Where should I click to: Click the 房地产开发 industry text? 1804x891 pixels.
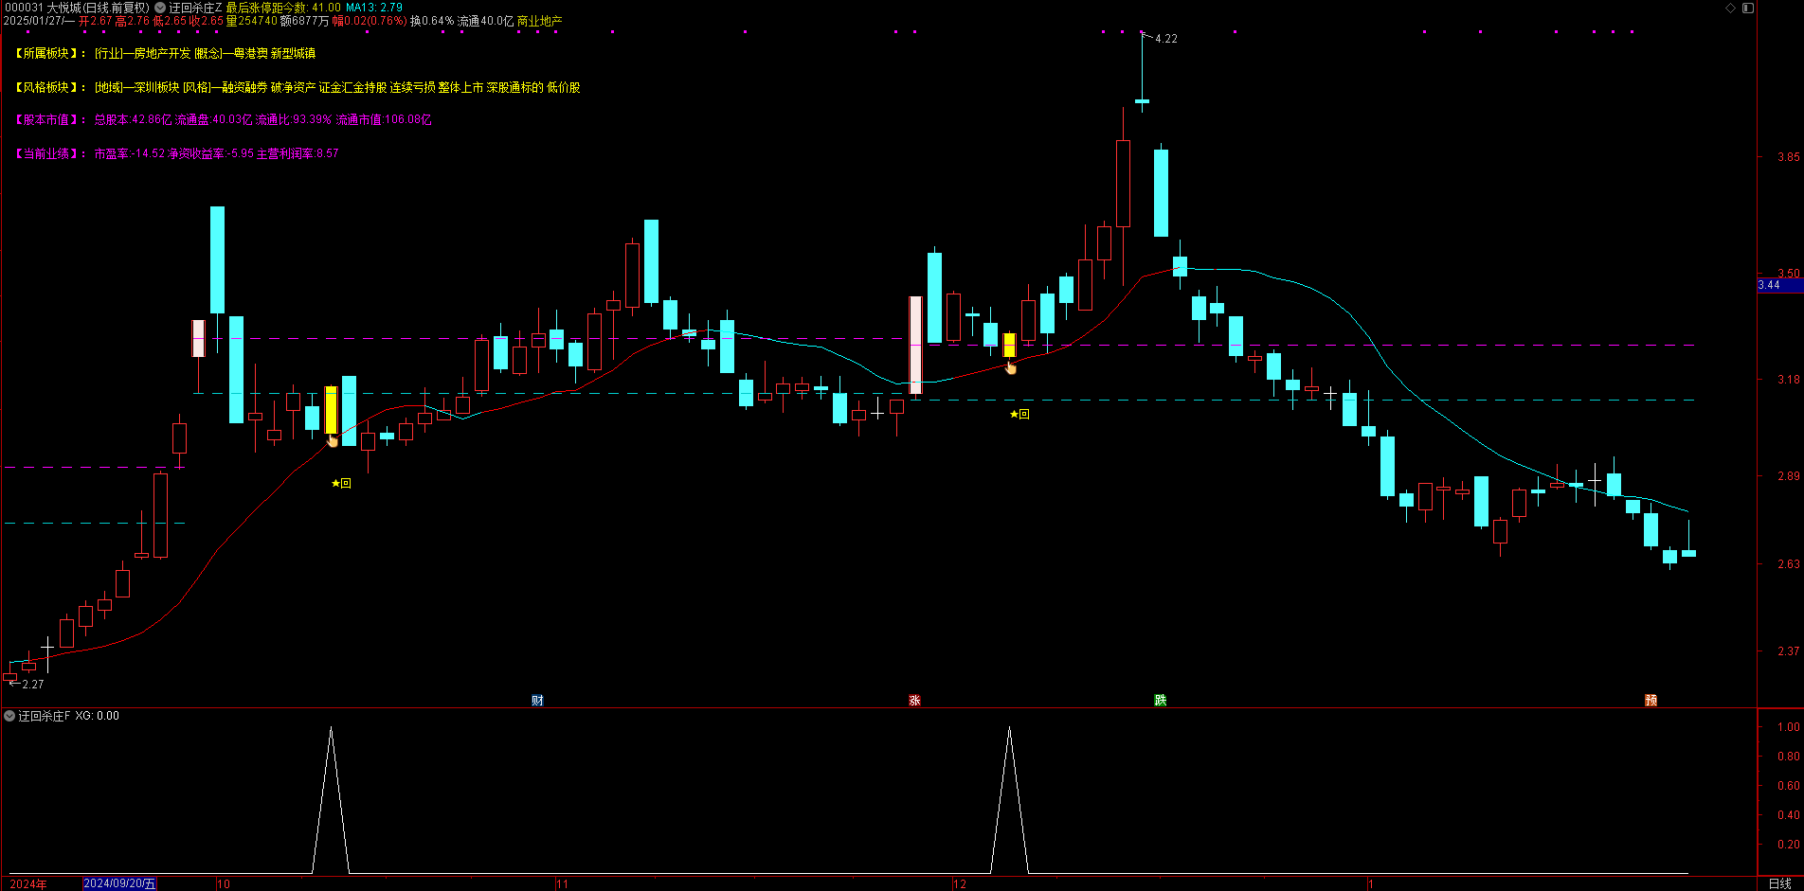click(162, 53)
